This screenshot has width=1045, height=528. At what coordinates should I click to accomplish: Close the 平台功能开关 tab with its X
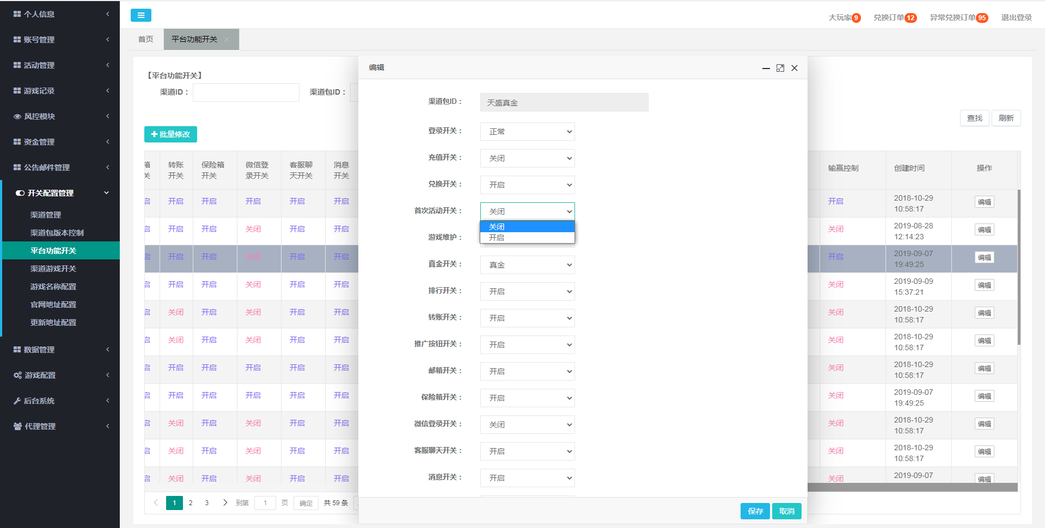(x=227, y=40)
